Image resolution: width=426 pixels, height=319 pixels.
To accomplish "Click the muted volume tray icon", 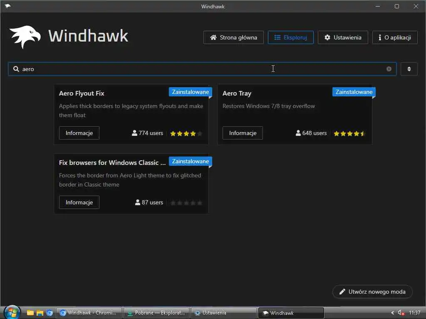I will (x=401, y=313).
